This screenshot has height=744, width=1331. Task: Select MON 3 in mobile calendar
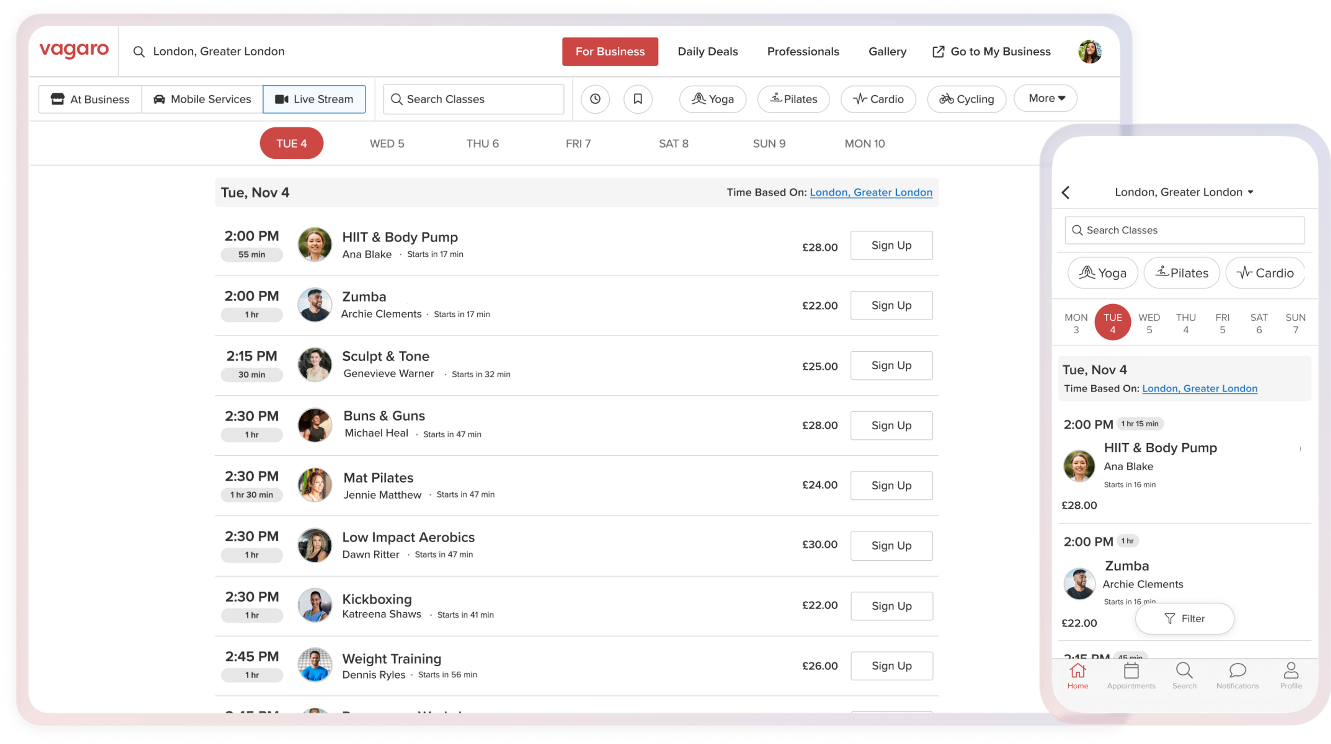1076,323
